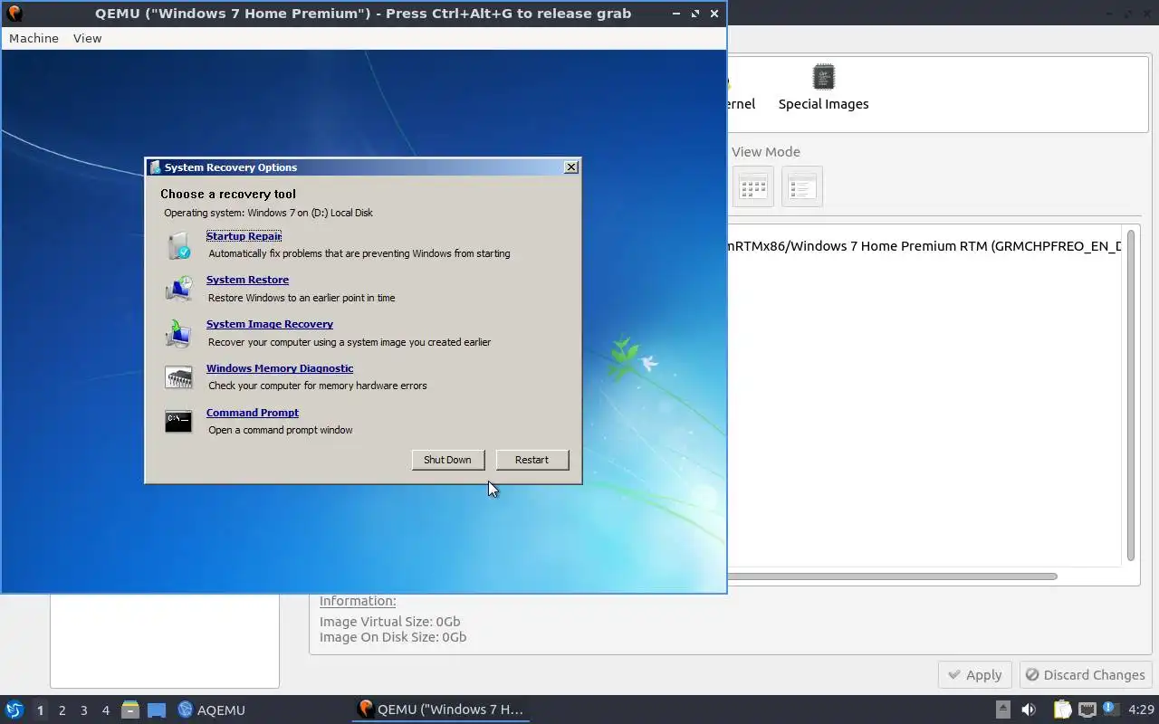Image resolution: width=1159 pixels, height=724 pixels.
Task: Click the notification alert tray icon
Action: 1110,710
